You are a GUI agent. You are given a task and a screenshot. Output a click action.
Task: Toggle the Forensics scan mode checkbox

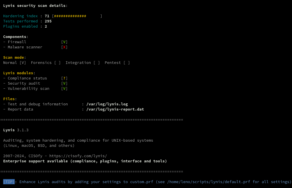coord(57,63)
